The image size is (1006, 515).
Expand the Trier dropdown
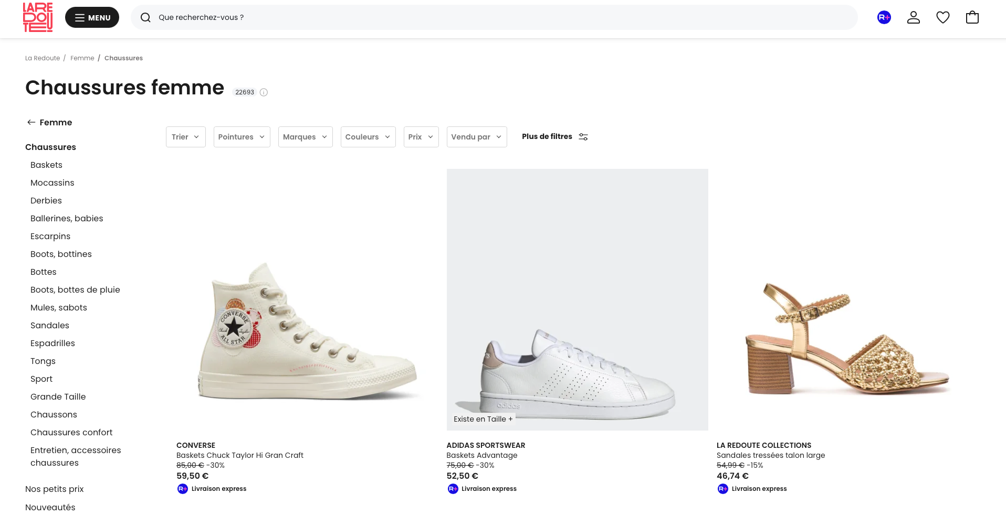pyautogui.click(x=186, y=137)
